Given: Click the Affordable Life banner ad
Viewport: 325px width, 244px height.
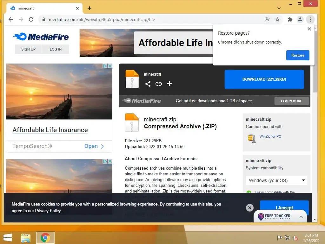Looking at the screenshot, I should click(146, 43).
